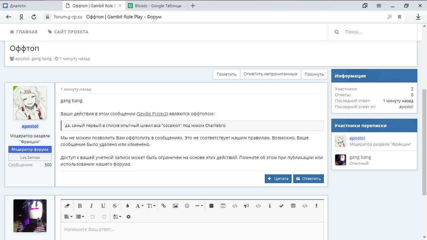Click the megaphone icon in the editor toolbar
Image resolution: width=427 pixels, height=240 pixels.
[247, 206]
